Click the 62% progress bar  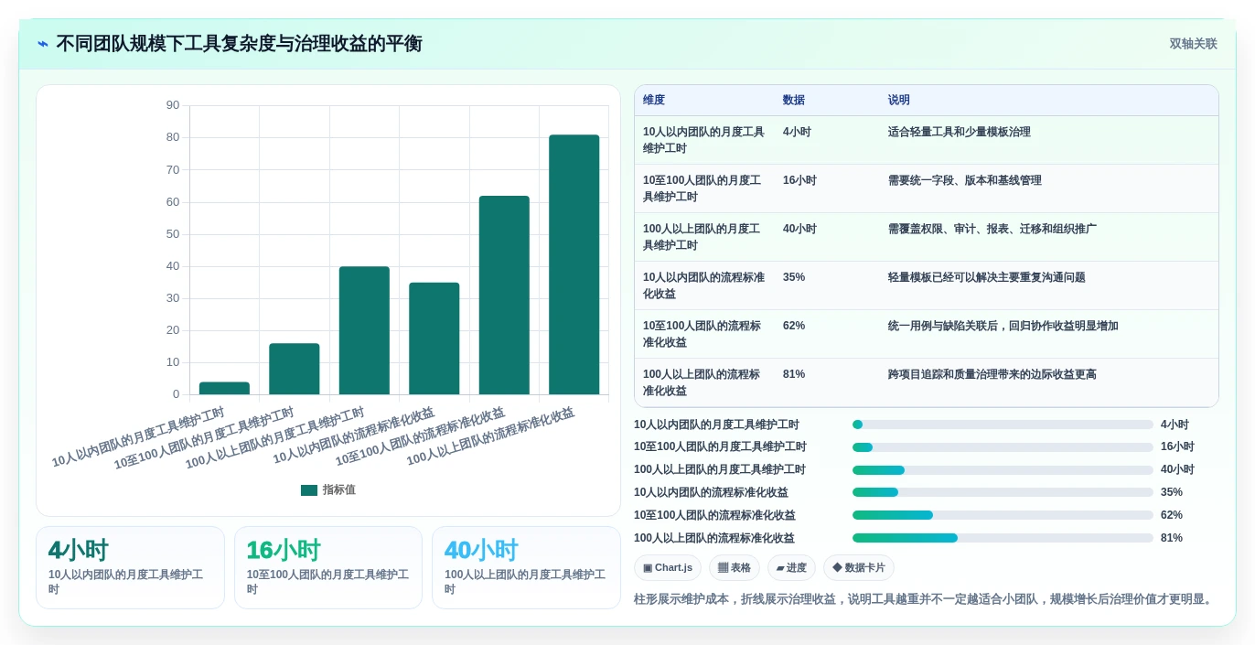[x=1003, y=515]
